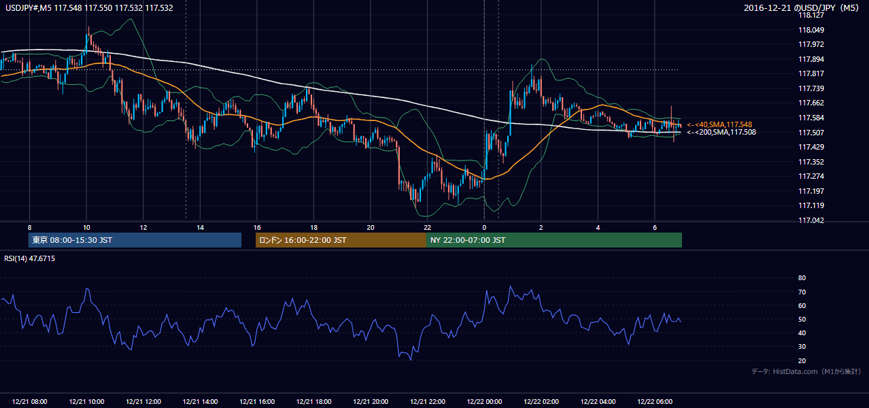Click the RSI scale value 70

click(802, 292)
